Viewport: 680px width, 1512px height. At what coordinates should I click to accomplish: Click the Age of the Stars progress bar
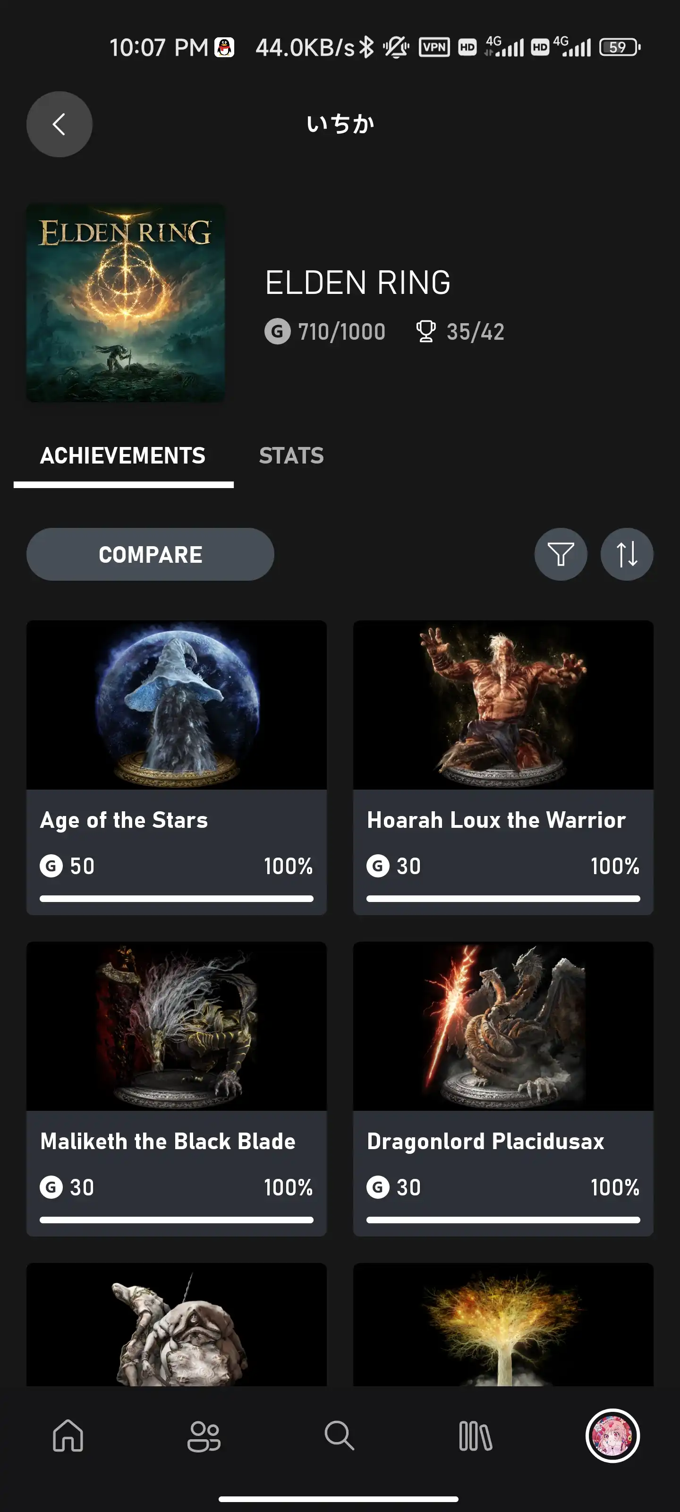pos(176,899)
